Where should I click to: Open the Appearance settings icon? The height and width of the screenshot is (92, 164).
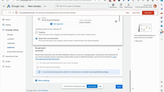point(113,5)
